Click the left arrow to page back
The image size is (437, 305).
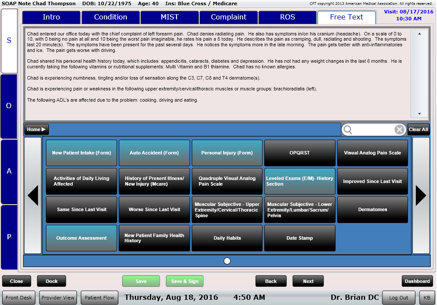click(x=33, y=196)
